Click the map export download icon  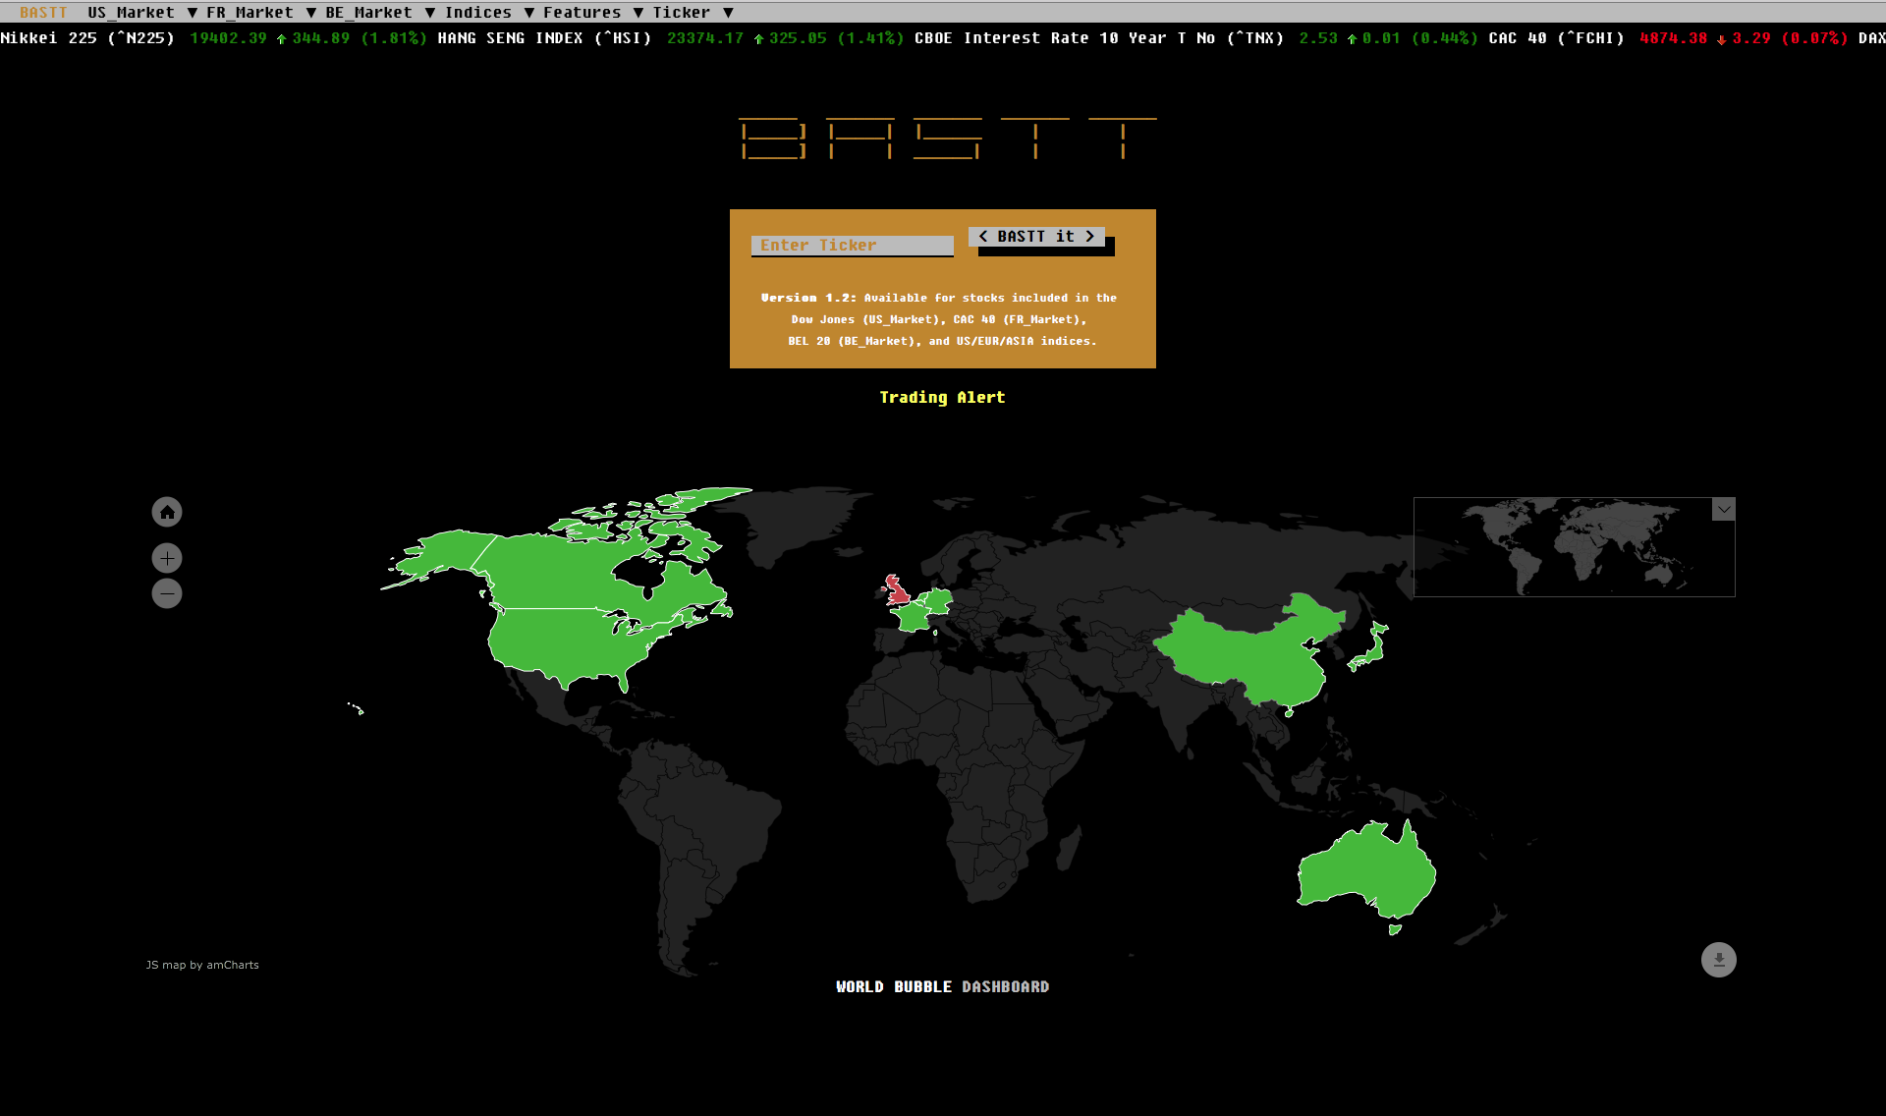coord(1719,960)
